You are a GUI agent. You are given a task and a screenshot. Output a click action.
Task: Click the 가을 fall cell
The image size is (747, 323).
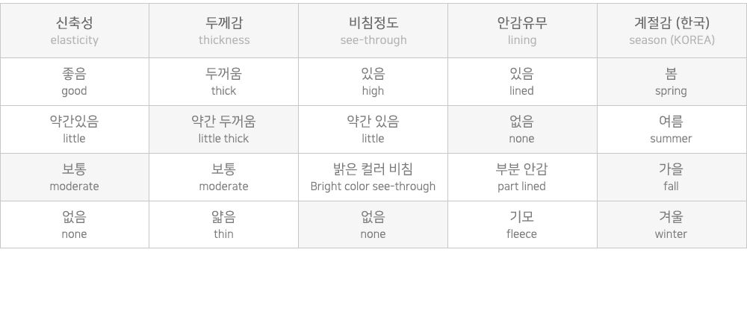672,177
